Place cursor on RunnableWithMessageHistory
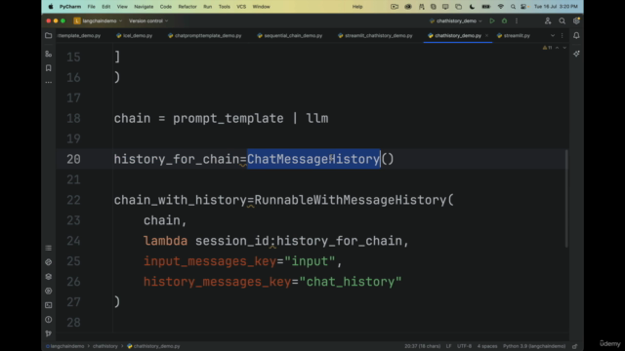The width and height of the screenshot is (625, 351). (x=350, y=200)
